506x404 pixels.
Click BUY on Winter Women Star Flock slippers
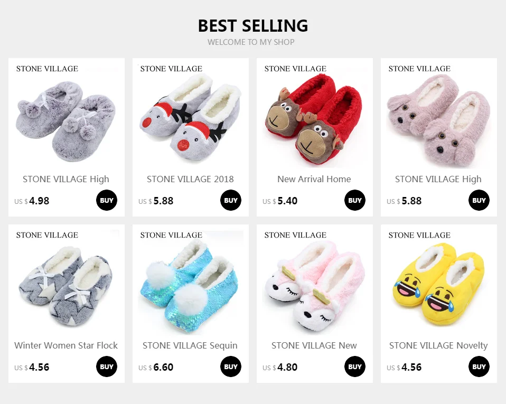click(107, 367)
